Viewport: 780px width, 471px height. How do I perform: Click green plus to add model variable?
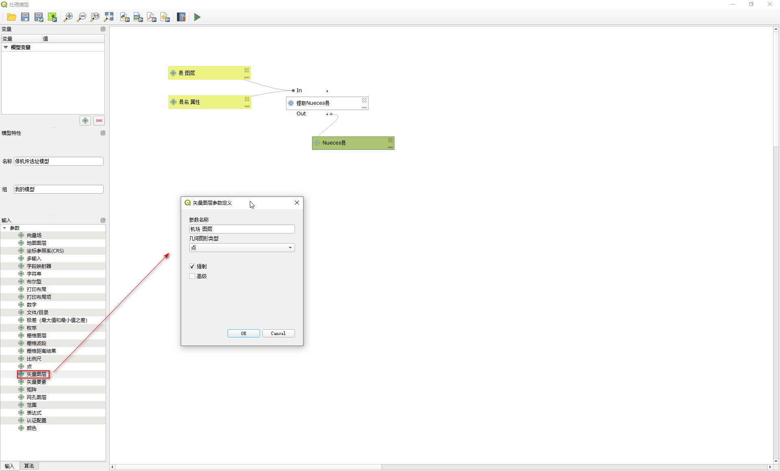(x=85, y=121)
